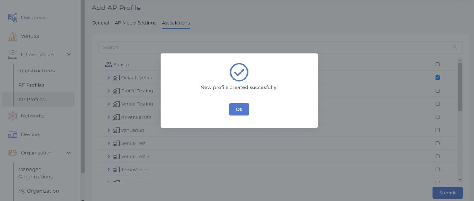Click the Devices icon in sidebar
The width and height of the screenshot is (474, 201).
12,134
